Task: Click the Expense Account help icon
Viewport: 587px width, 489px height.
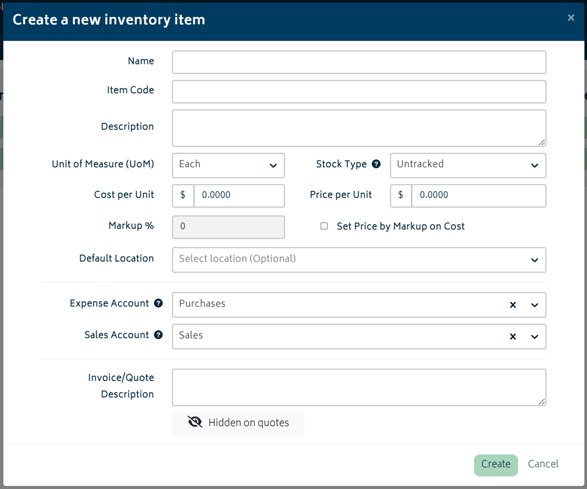Action: pos(158,303)
